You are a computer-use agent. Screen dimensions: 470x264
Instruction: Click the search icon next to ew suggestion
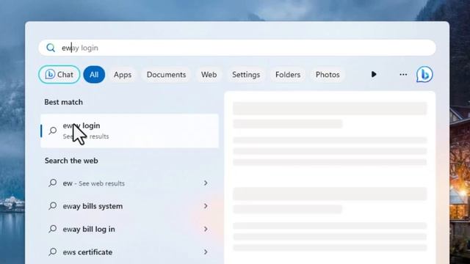(x=53, y=183)
